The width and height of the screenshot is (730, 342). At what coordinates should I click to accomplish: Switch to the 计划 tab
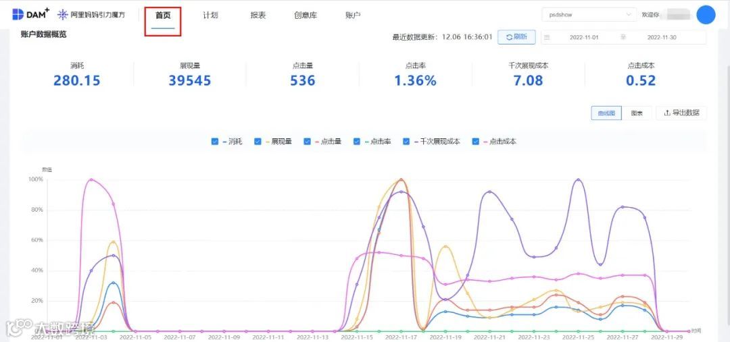pyautogui.click(x=210, y=16)
